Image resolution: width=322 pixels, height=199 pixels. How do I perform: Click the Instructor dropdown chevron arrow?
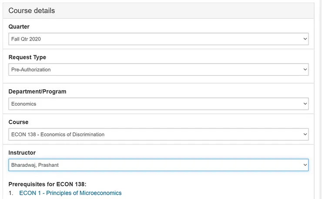coord(305,165)
